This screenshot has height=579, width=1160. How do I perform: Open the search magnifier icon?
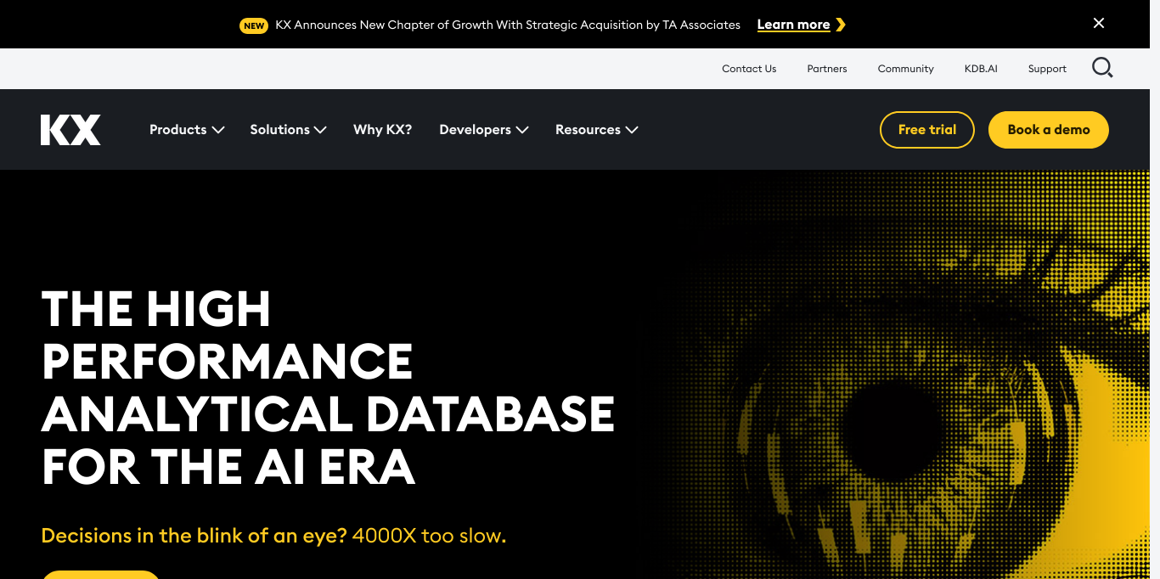(1102, 68)
